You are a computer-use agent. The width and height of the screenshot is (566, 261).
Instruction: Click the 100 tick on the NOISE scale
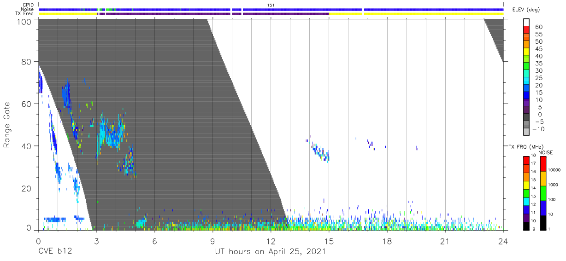[551, 199]
